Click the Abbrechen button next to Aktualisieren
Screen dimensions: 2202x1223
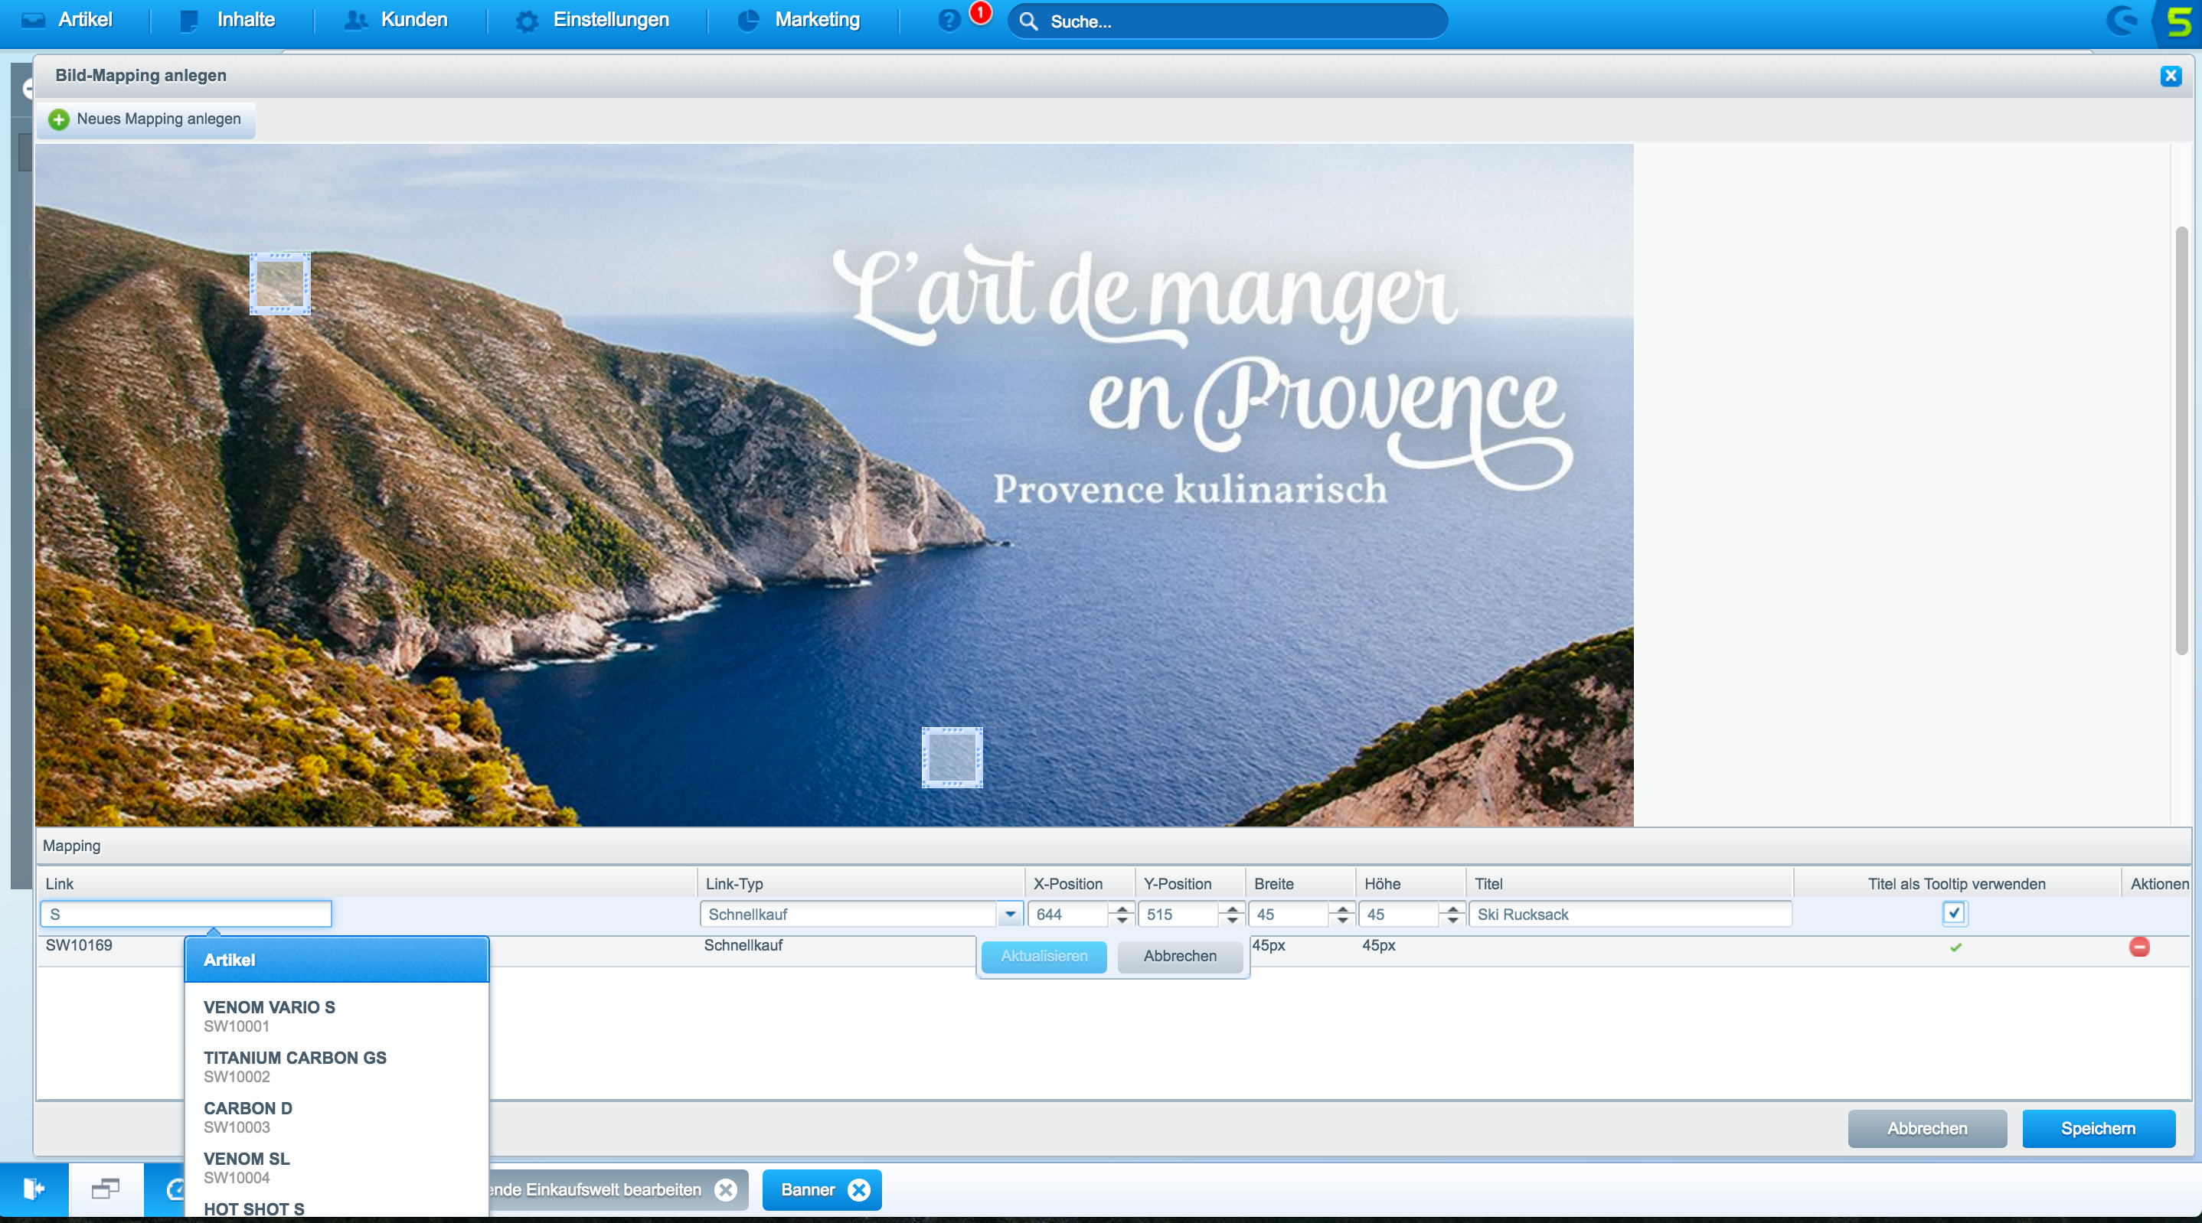[1180, 957]
